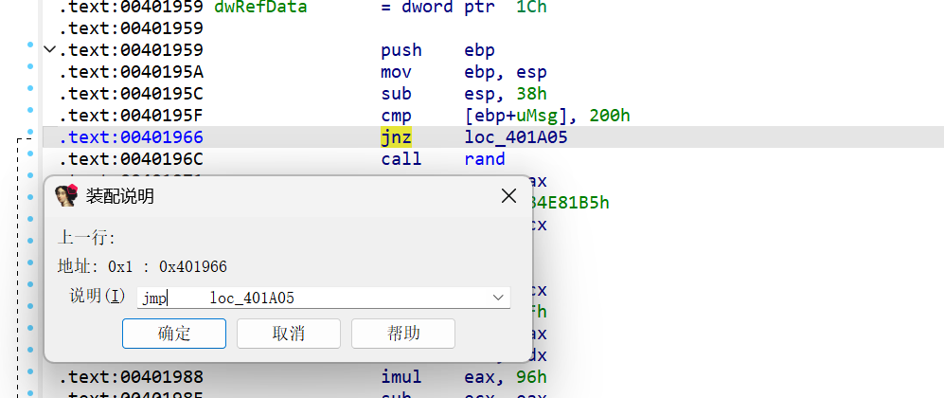Select the dwRefData variable name
Image resolution: width=944 pixels, height=398 pixels.
[265, 7]
